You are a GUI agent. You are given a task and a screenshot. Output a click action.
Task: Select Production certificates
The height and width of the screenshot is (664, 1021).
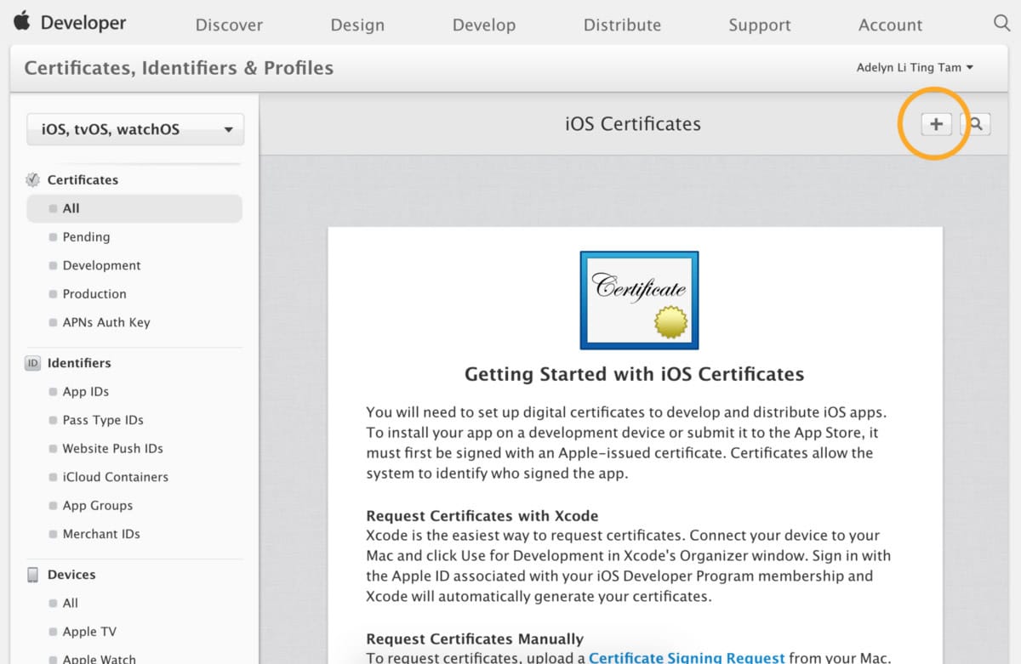click(x=94, y=294)
